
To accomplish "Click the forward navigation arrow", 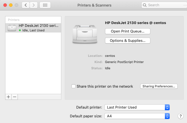I will 34,5.
